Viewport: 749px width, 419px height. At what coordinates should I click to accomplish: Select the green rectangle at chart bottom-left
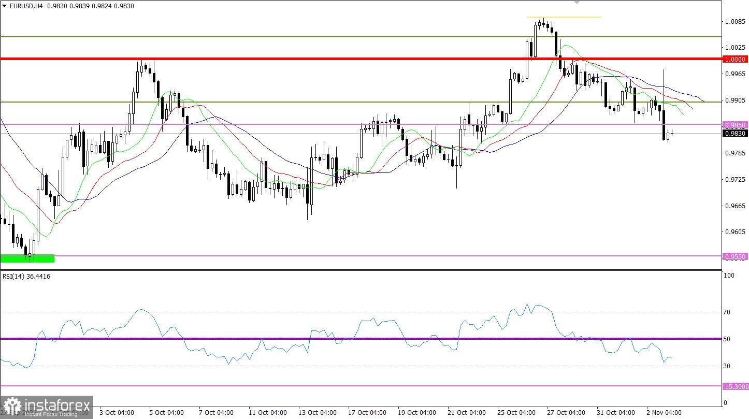[x=27, y=258]
